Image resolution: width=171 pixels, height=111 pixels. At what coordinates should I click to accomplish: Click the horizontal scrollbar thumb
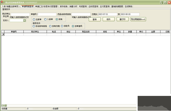[x=6, y=105]
